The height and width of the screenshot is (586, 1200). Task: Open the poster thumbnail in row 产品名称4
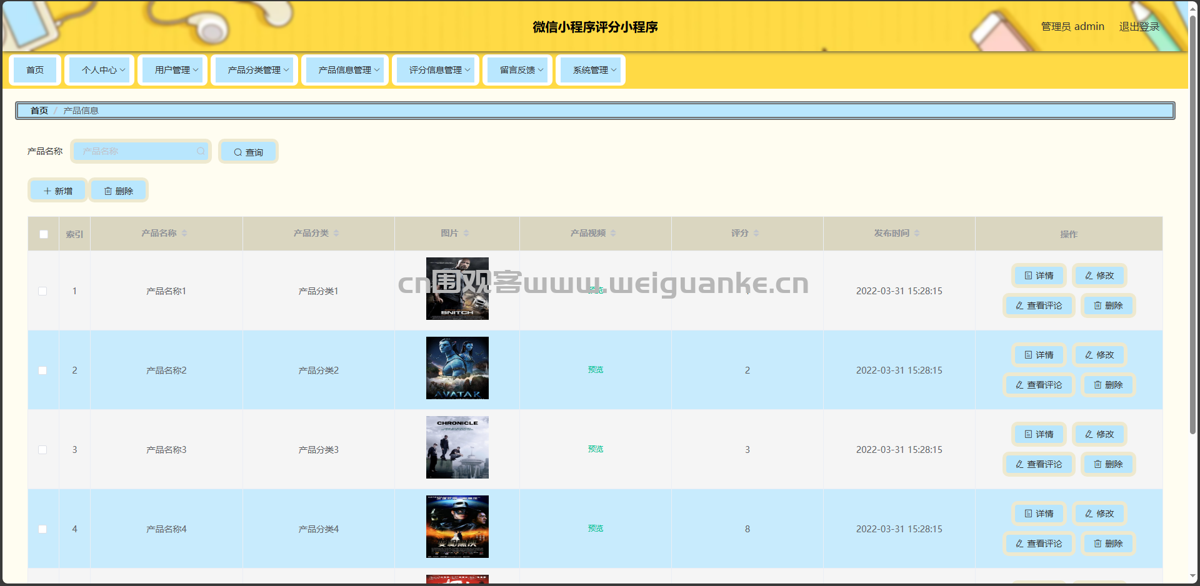click(x=457, y=527)
